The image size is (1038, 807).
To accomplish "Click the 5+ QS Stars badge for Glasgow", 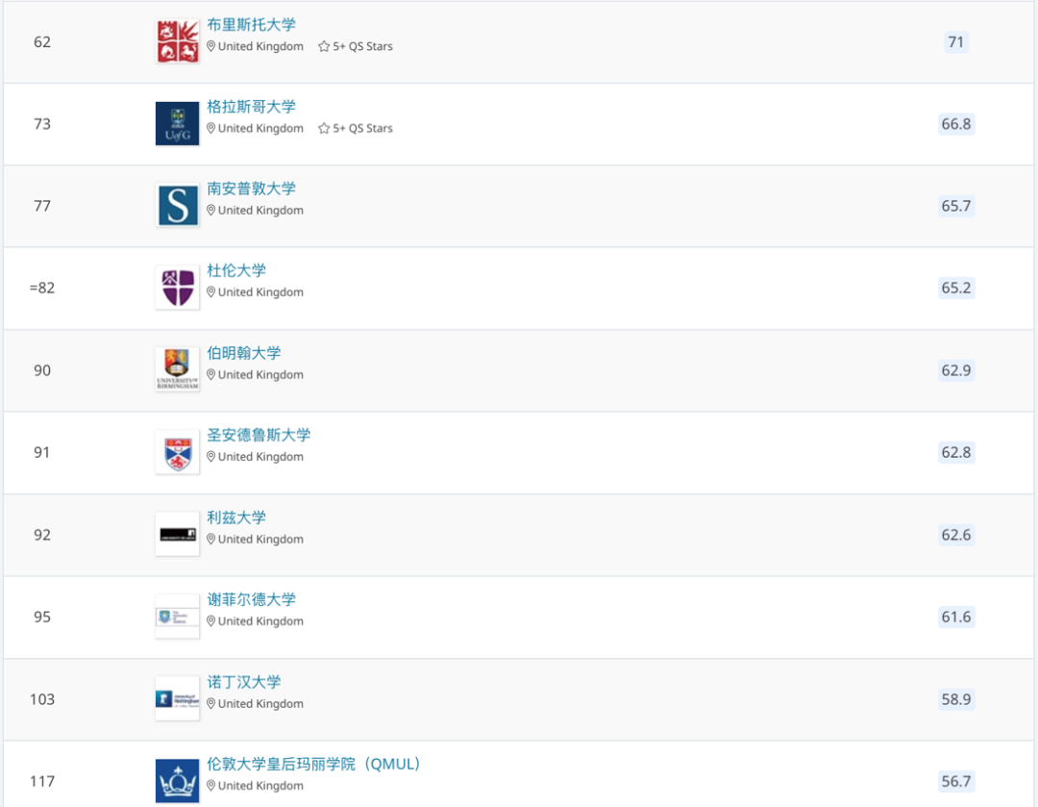I will pos(356,128).
